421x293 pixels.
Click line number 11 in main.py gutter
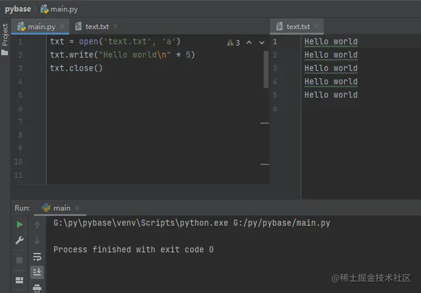point(18,175)
